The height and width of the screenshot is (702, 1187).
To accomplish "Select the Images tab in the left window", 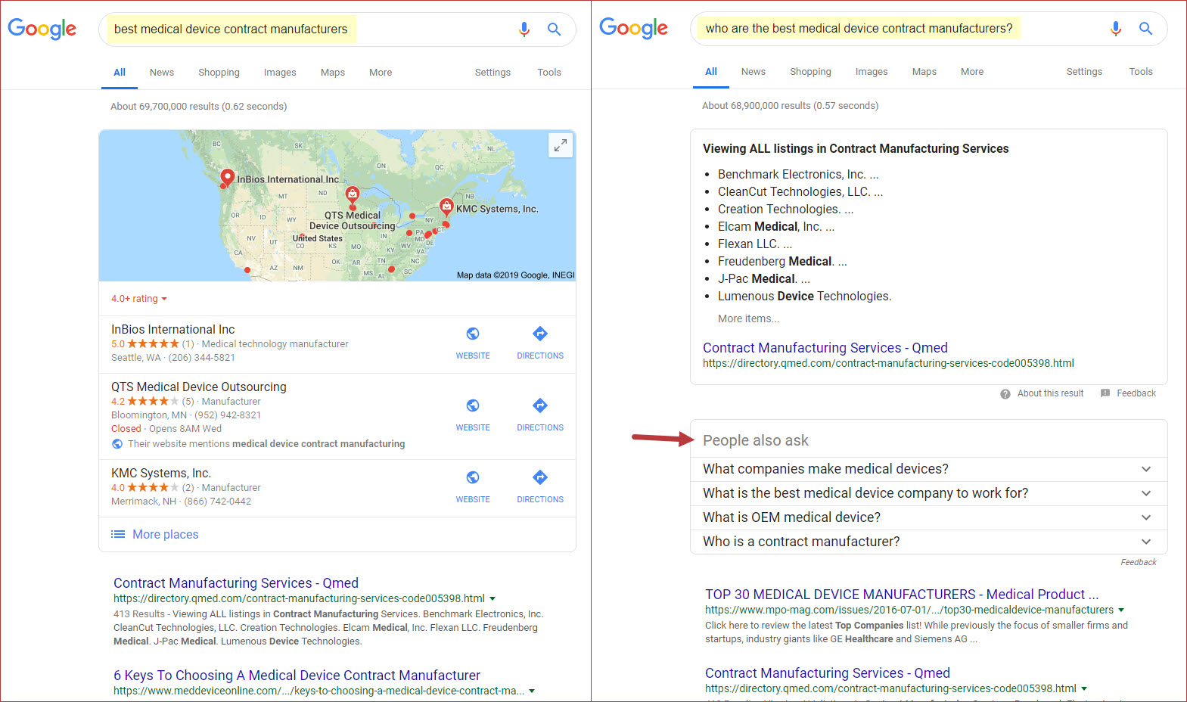I will point(280,73).
